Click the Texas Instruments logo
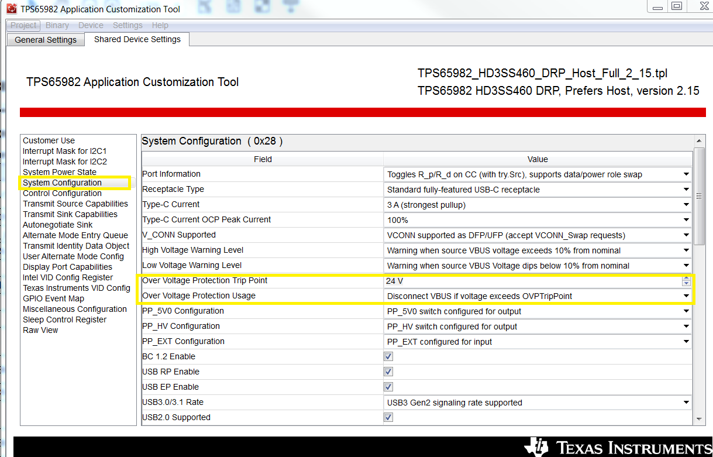The width and height of the screenshot is (713, 457). [x=618, y=448]
